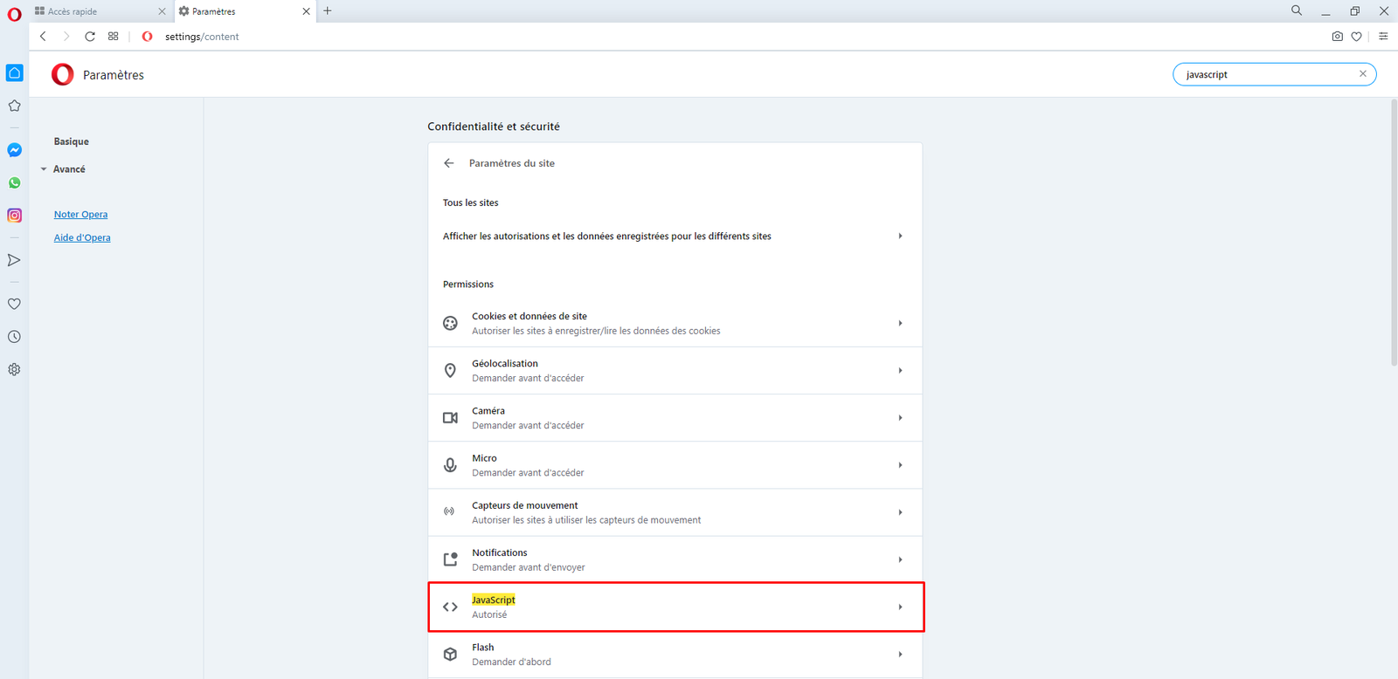Reload the current page
Viewport: 1398px width, 679px height.
pyautogui.click(x=90, y=37)
